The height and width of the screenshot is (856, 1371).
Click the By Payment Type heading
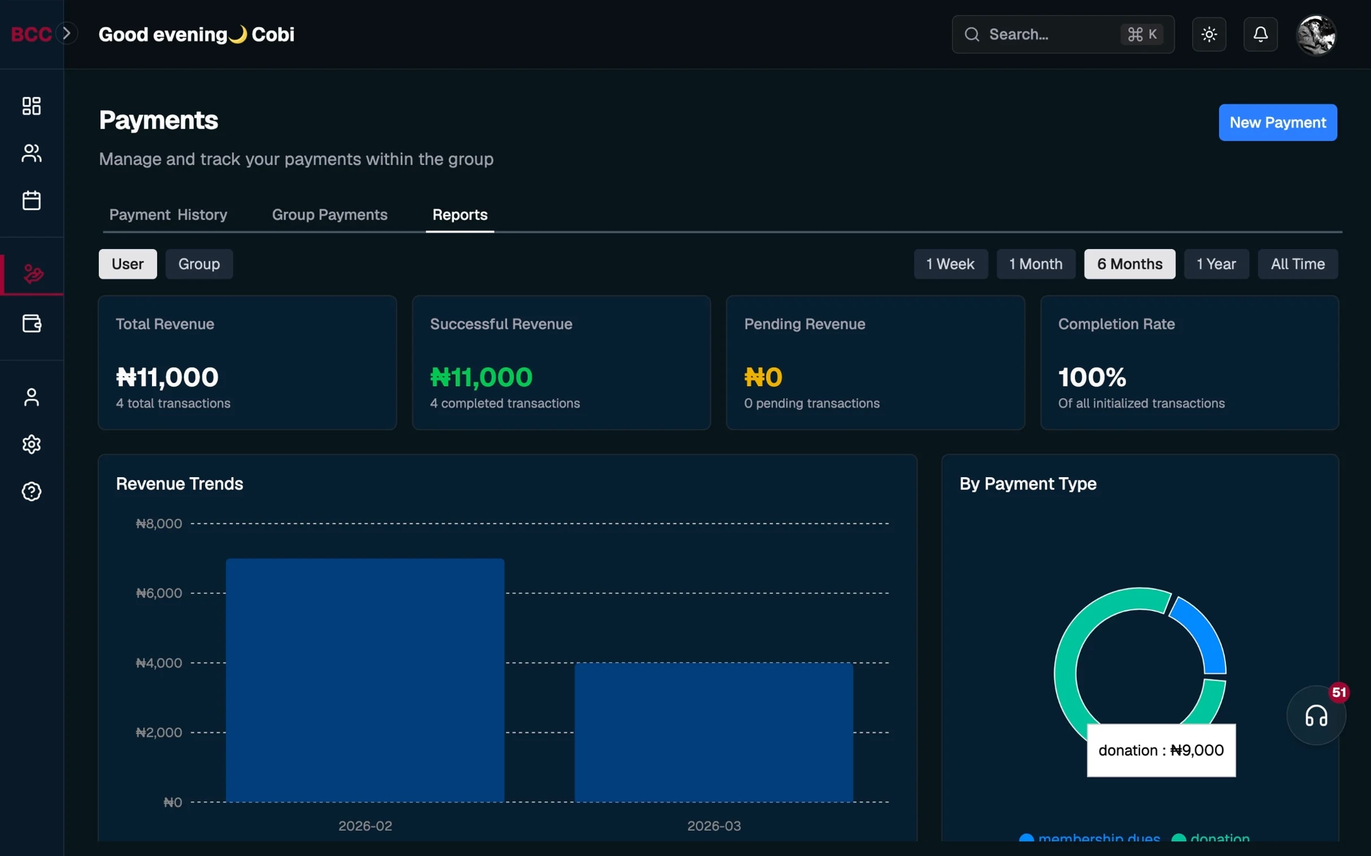coord(1027,483)
